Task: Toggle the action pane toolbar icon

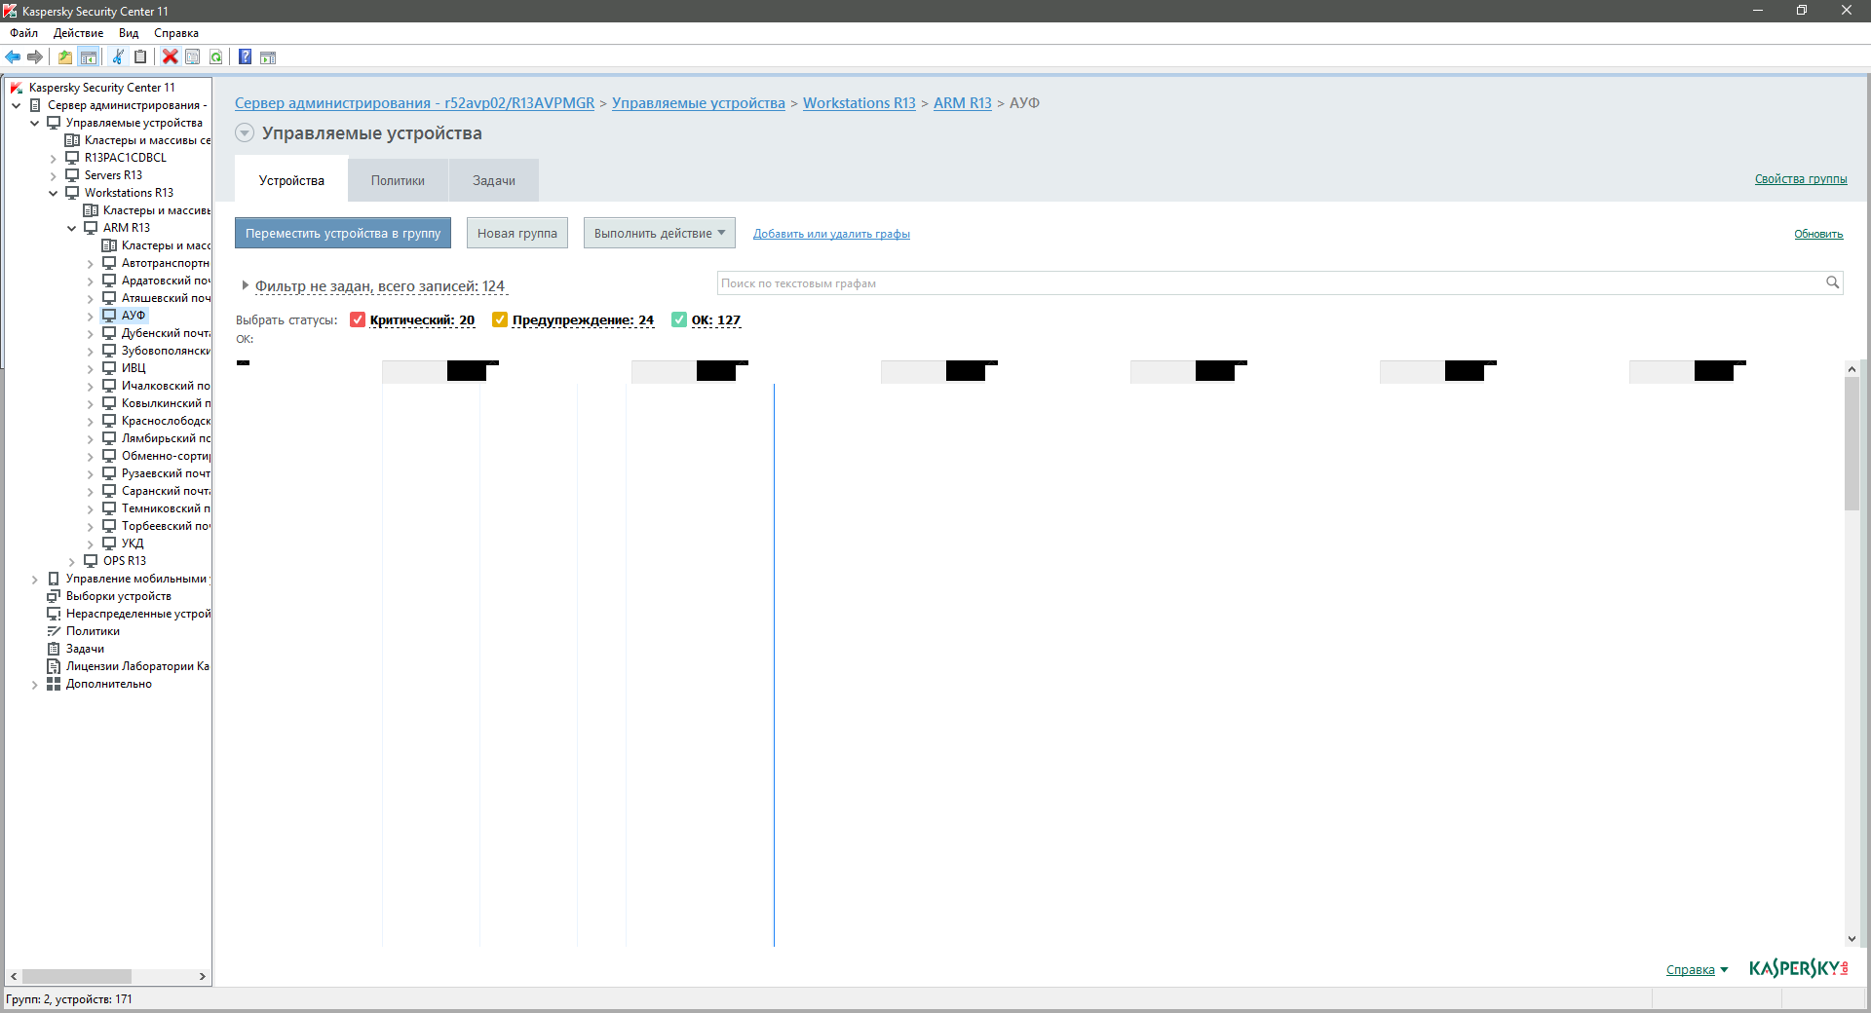Action: (268, 56)
